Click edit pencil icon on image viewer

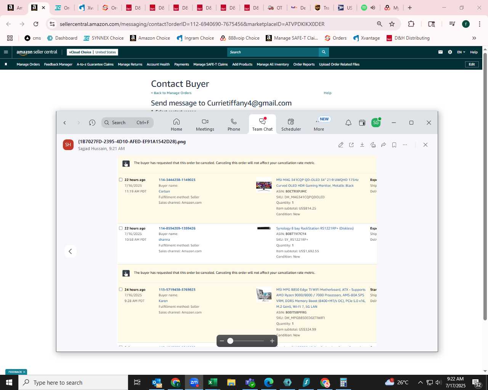[x=341, y=145]
